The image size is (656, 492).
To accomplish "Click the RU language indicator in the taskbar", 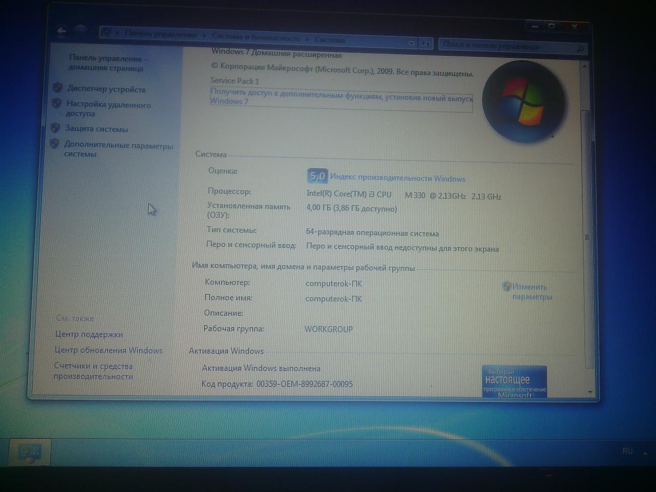I will pos(627,451).
